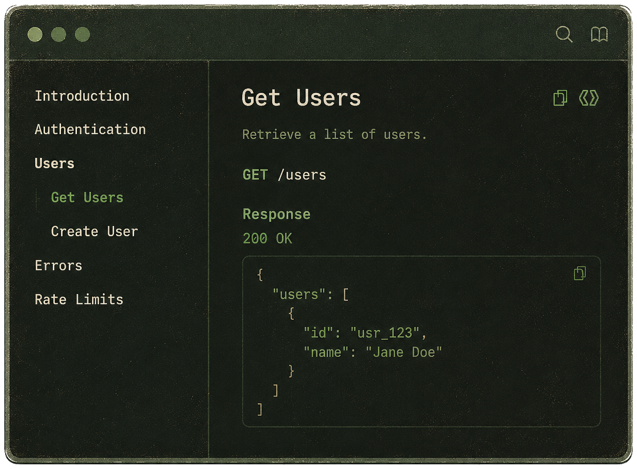
Task: Open the book documentation icon
Action: (599, 34)
